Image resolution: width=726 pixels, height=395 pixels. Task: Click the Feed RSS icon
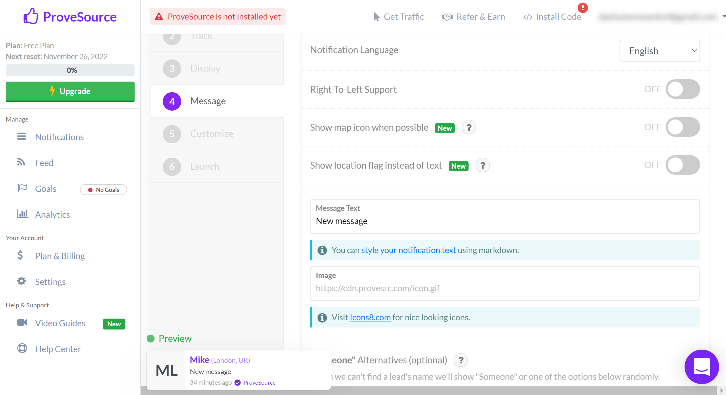point(21,162)
